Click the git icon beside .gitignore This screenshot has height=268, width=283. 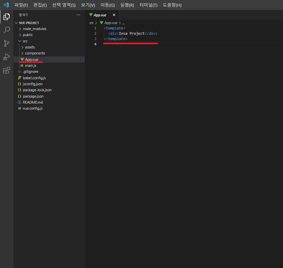tap(19, 72)
